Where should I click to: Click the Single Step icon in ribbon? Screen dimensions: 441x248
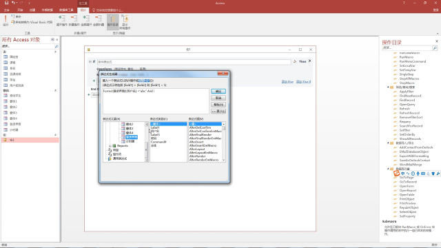(x=17, y=17)
